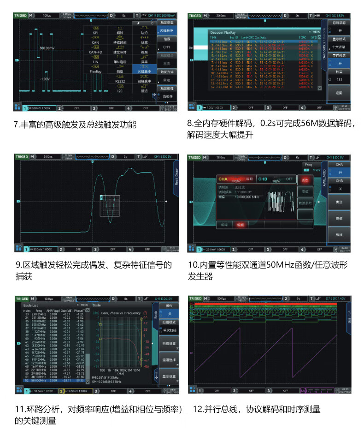Choose the CAN-FD bus trigger type
This screenshot has height=447, width=364.
point(95,50)
